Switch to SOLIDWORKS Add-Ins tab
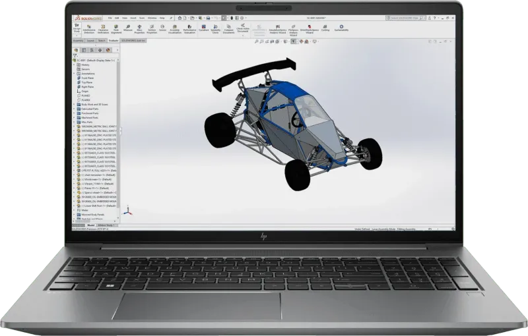528x336 pixels. click(133, 41)
